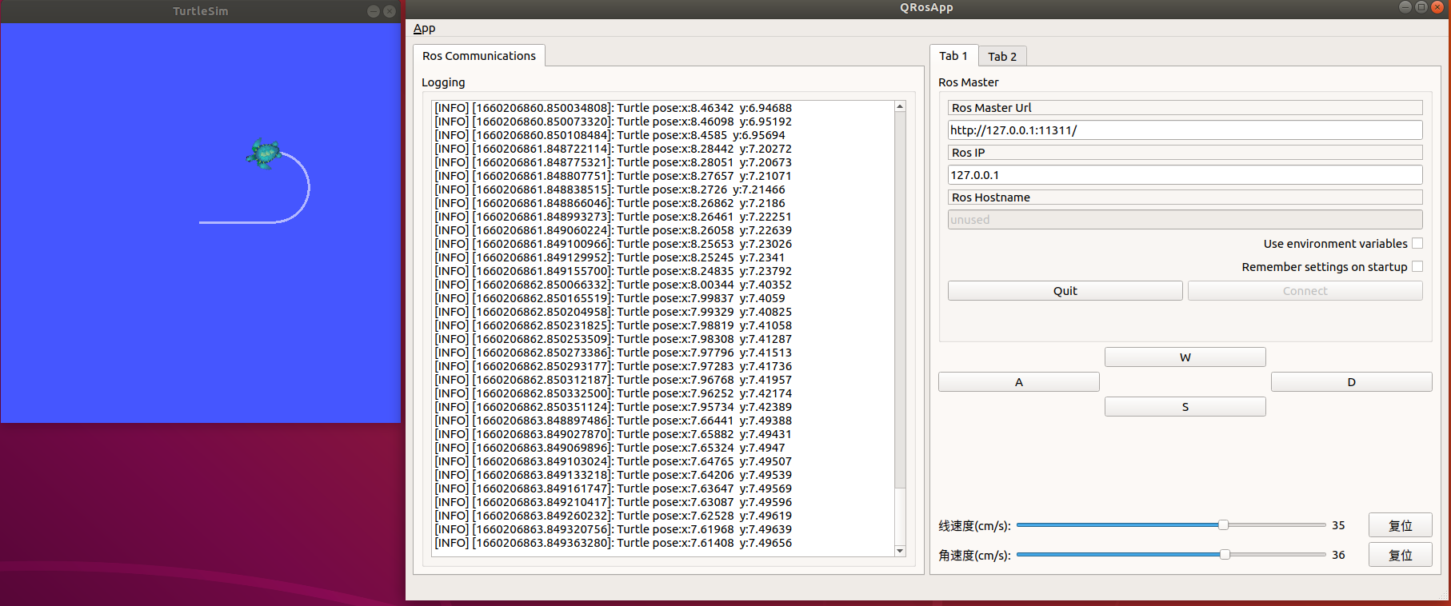Screen dimensions: 1451x606
Task: Click the turtle in TurtleSim window
Action: pyautogui.click(x=264, y=153)
